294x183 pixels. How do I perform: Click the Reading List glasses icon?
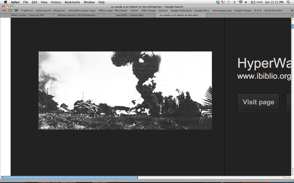coord(4,11)
